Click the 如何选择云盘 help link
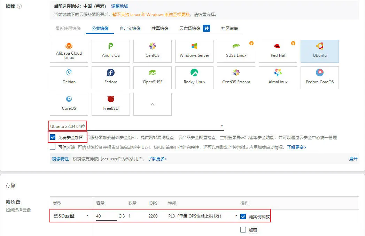Image resolution: width=365 pixels, height=236 pixels. point(18,210)
